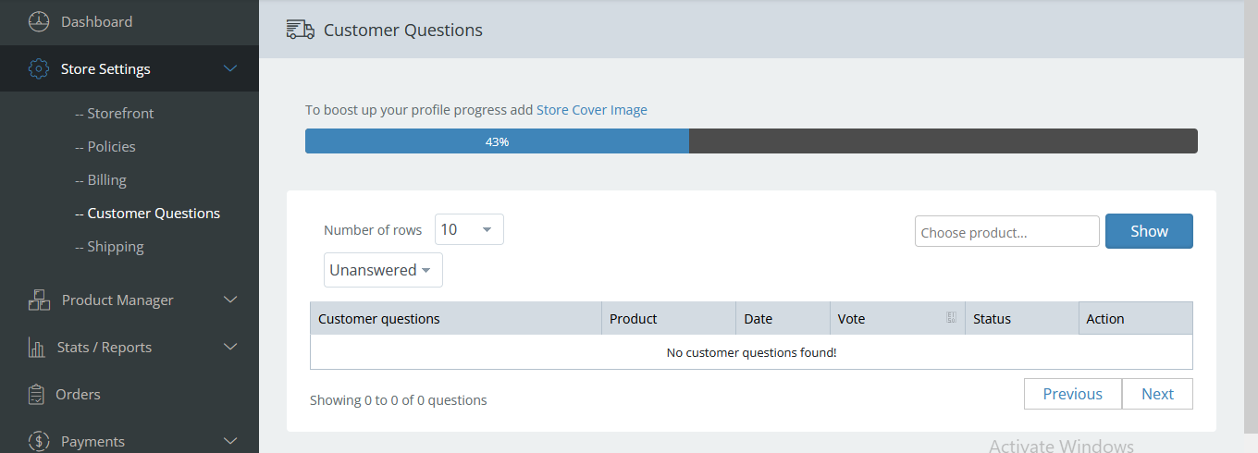Sort by the Vote column icon
This screenshot has width=1258, height=453.
tap(950, 318)
